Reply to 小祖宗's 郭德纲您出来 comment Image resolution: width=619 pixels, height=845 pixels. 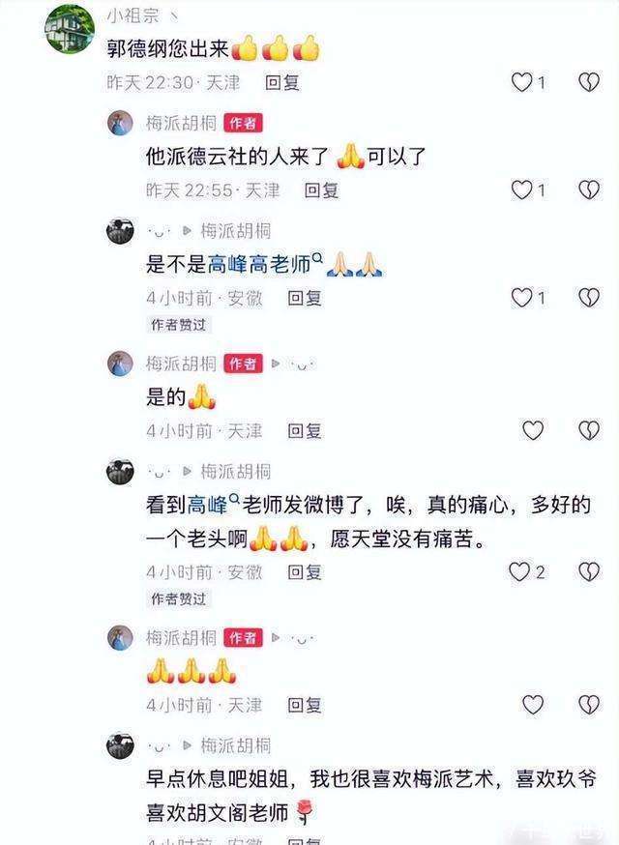[x=282, y=82]
